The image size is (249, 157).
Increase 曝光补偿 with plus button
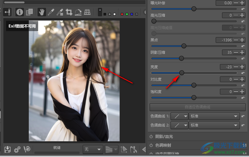click(x=242, y=3)
